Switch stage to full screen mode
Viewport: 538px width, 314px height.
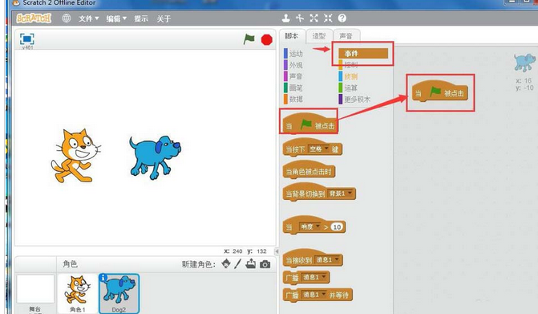[x=26, y=39]
